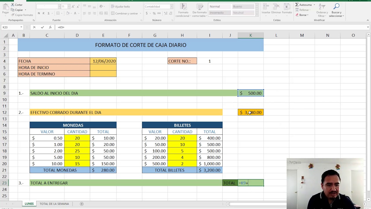371x209 pixels.
Task: Click the Autosuma sigma button
Action: [x=303, y=5]
